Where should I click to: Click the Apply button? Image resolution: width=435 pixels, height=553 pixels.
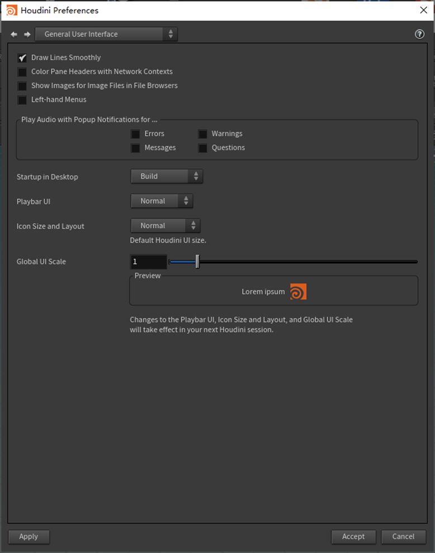point(29,537)
